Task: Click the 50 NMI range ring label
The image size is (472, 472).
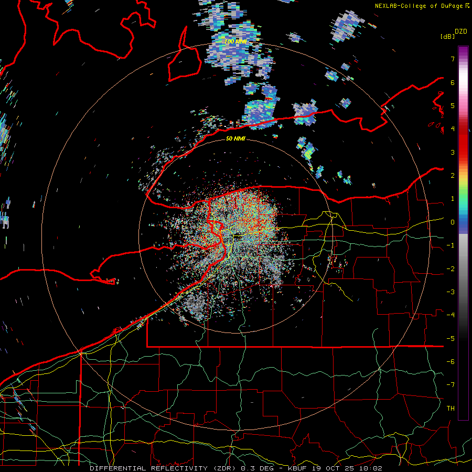Action: [x=235, y=138]
